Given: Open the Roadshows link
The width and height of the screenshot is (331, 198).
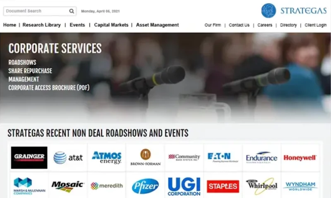Looking at the screenshot, I should pyautogui.click(x=22, y=62).
